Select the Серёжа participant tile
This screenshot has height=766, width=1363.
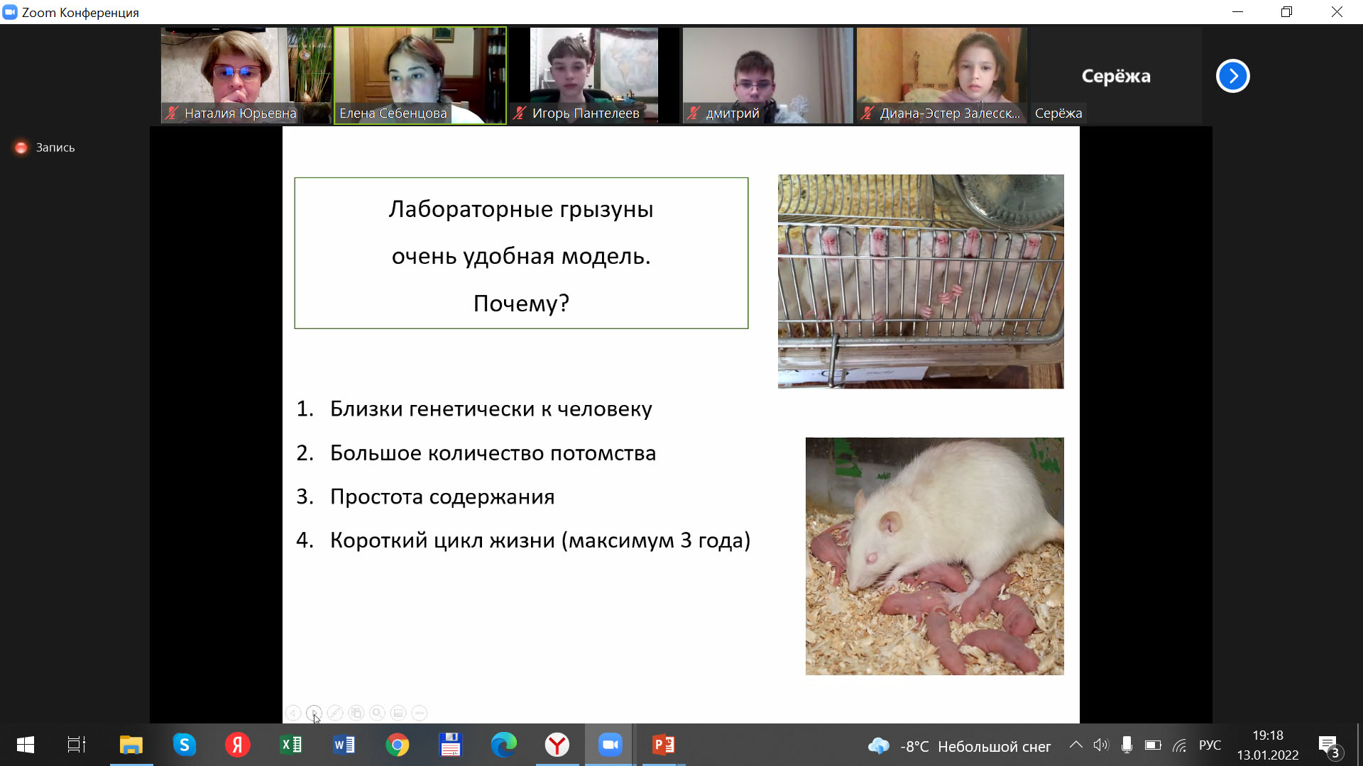coord(1116,75)
